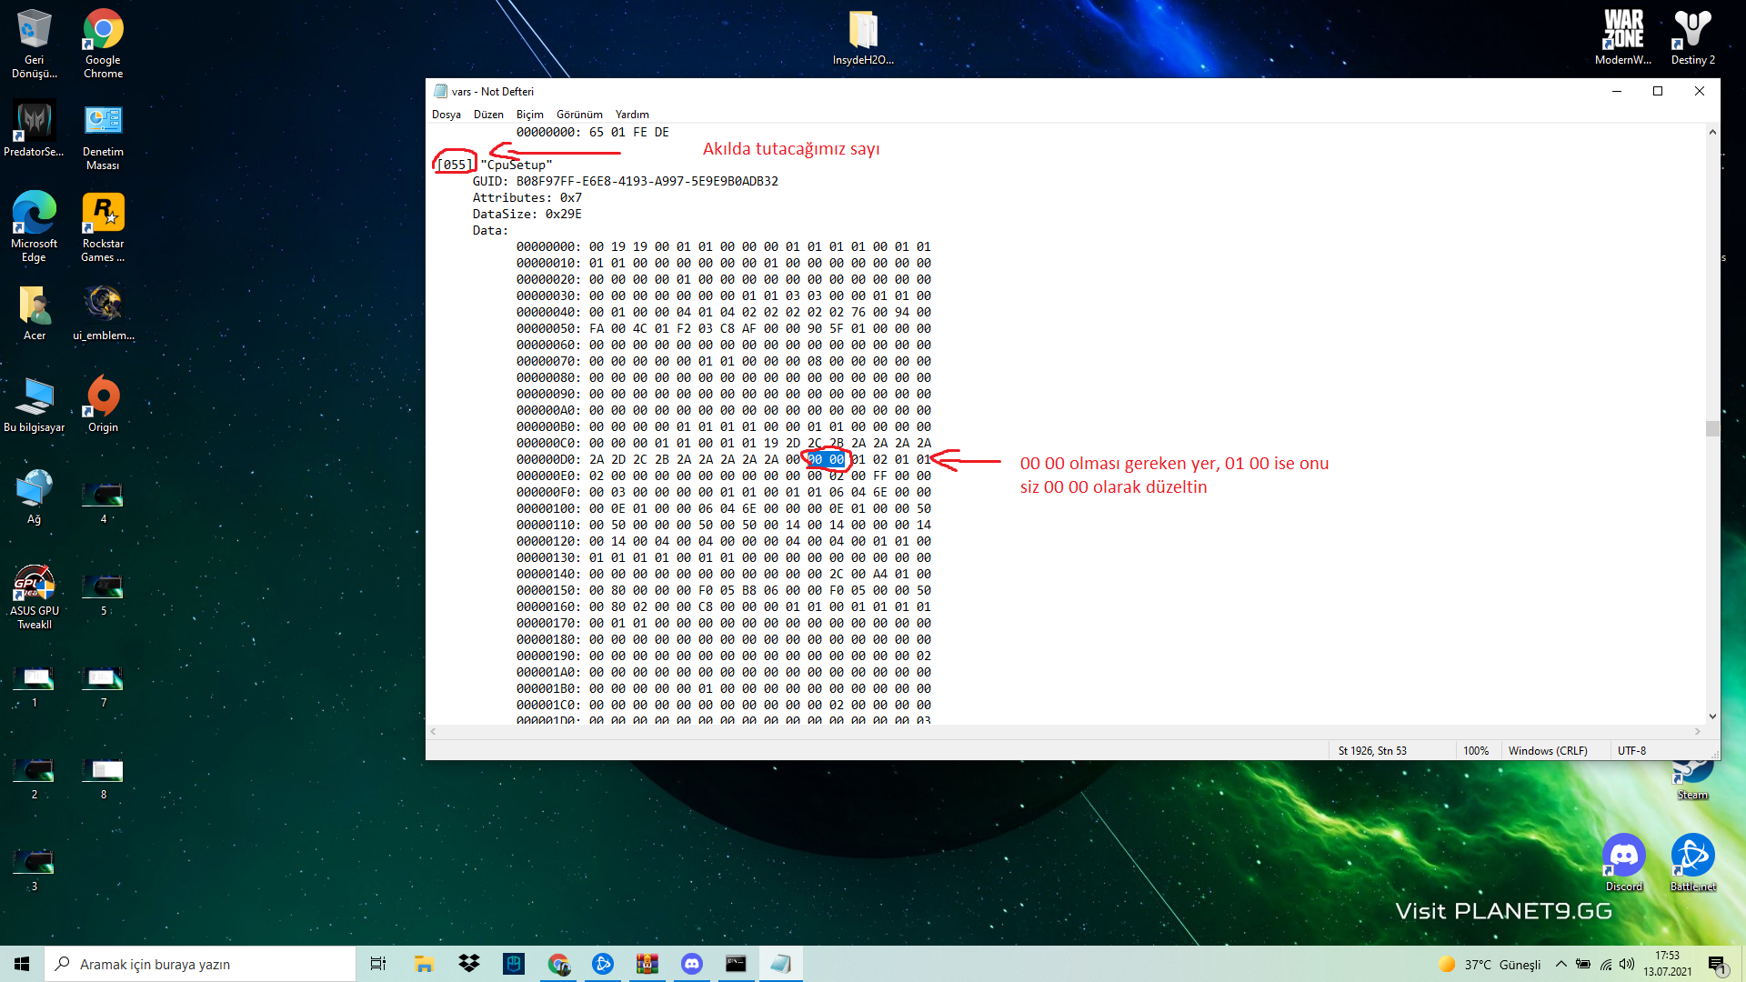Open the volume control in system tray
Viewport: 1746px width, 982px height.
[x=1627, y=964]
